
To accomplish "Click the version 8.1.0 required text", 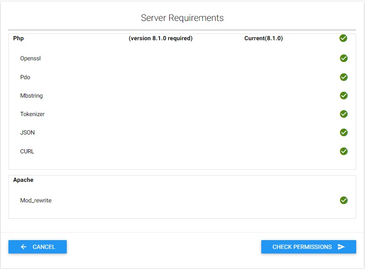I will point(160,39).
